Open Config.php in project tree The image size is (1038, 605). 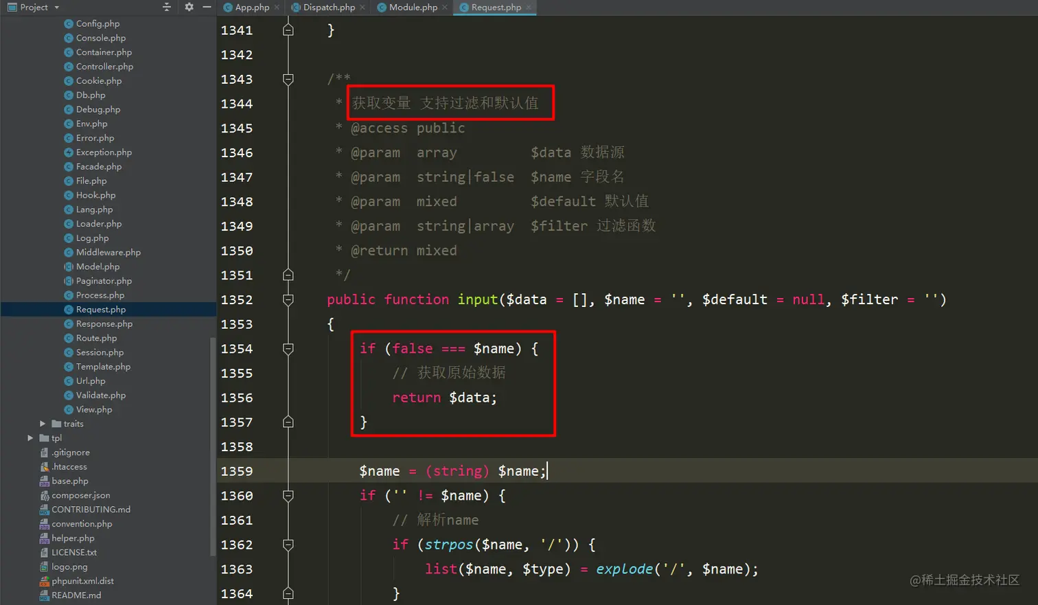coord(97,23)
